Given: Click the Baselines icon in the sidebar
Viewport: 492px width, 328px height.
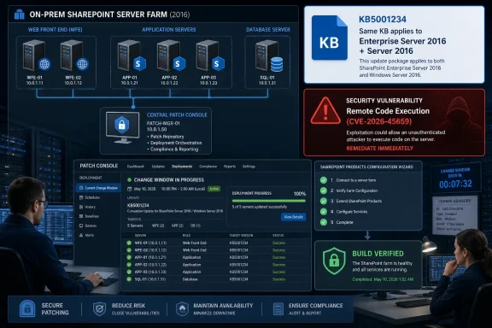Looking at the screenshot, I should pyautogui.click(x=81, y=216).
